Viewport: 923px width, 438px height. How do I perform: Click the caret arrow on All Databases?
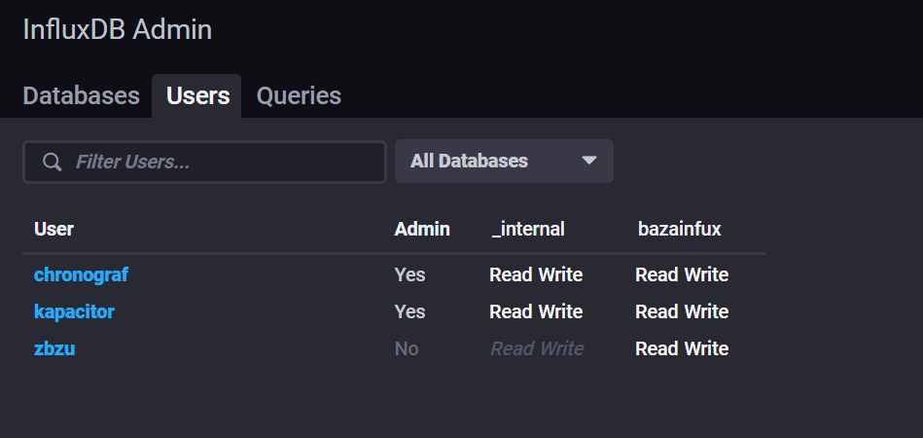coord(588,161)
